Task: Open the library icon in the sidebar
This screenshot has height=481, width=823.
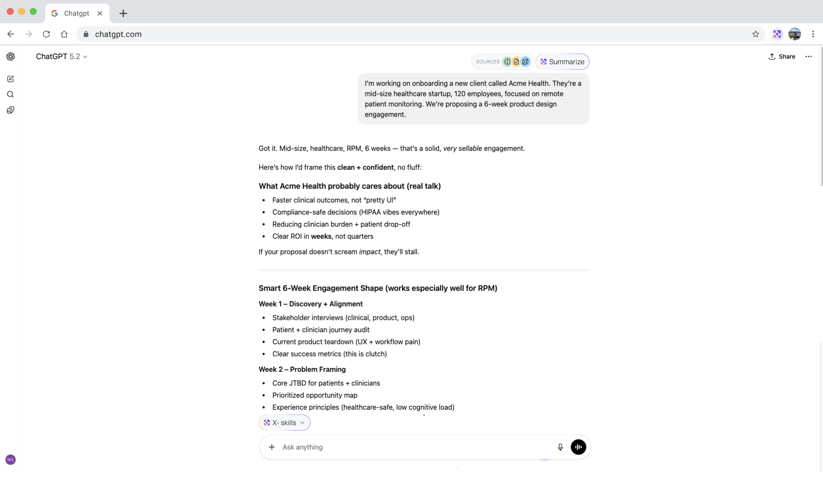Action: pos(10,110)
